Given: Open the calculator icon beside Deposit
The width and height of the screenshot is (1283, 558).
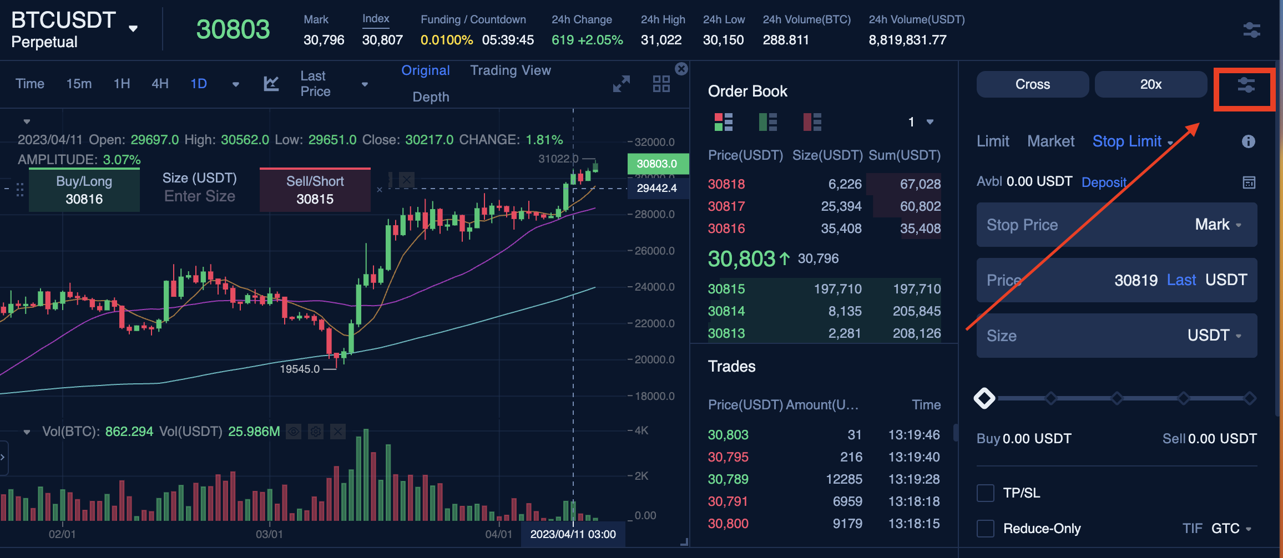Looking at the screenshot, I should click(x=1249, y=182).
